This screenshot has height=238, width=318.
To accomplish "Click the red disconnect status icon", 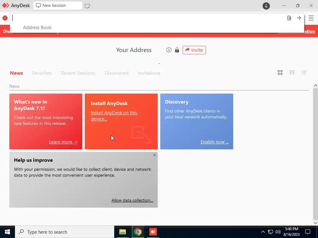I will [5, 18].
